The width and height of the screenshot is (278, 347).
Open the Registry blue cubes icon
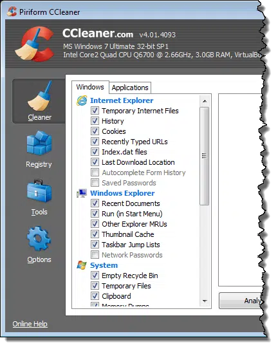tap(39, 143)
